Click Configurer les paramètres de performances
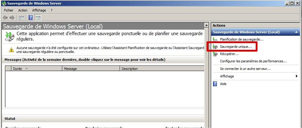This screenshot has height=128, width=302. tap(253, 61)
